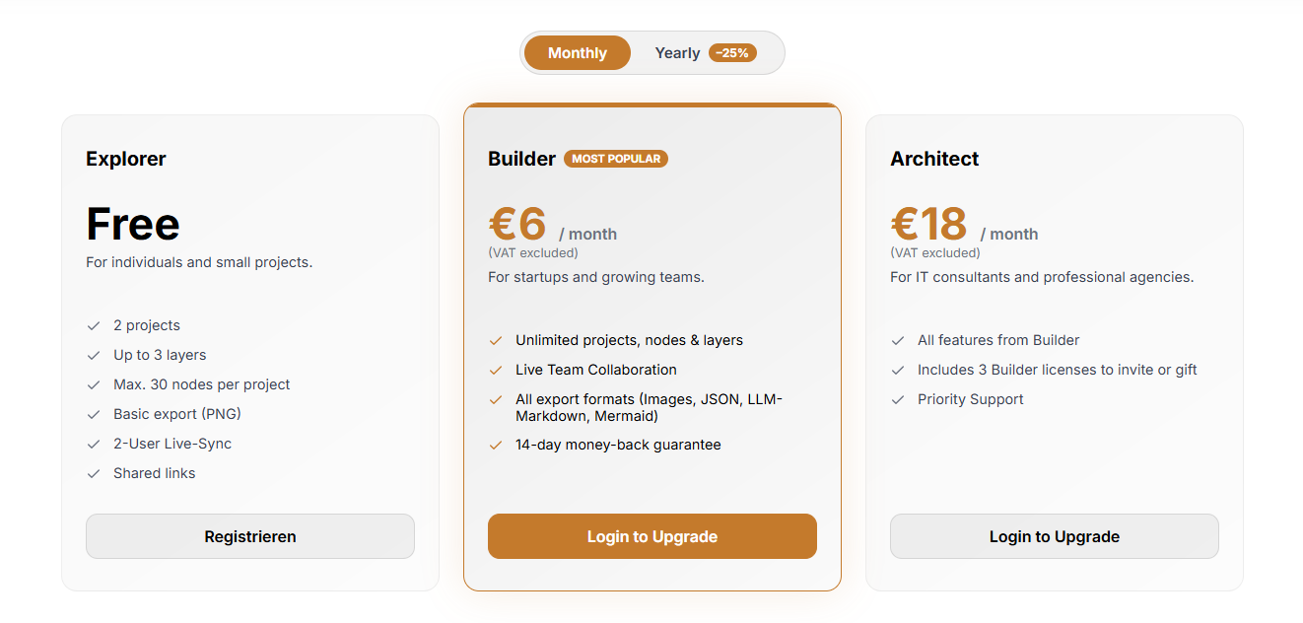Click the checkmark beside "2 projects"
This screenshot has width=1303, height=623.
pyautogui.click(x=95, y=325)
